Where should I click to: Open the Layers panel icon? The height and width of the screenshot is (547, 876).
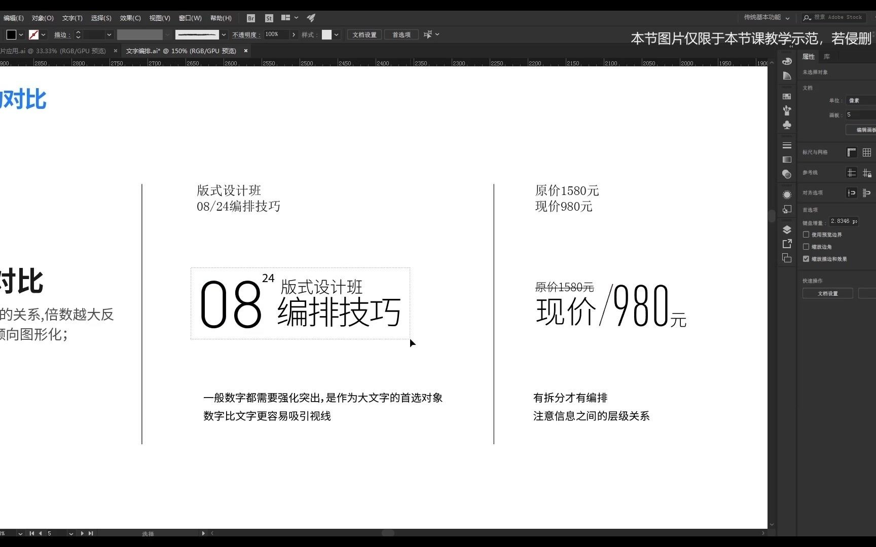[x=787, y=229]
